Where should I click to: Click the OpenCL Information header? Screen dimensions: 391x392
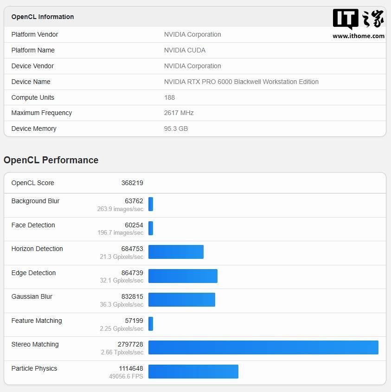point(43,17)
